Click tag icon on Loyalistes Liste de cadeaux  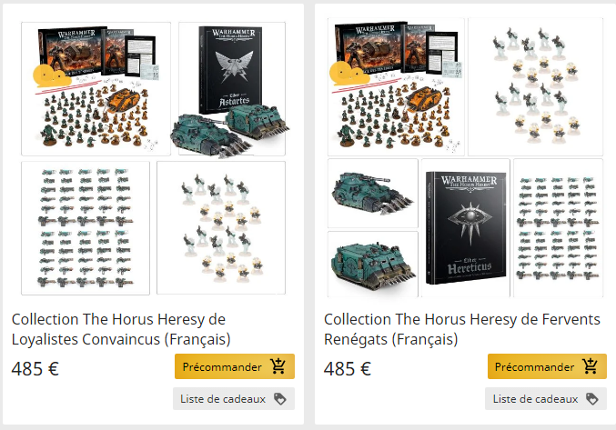280,399
